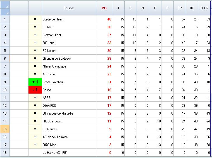Select the green +1 cell for Stade Lavallois
212x158 pixels.
35,82
